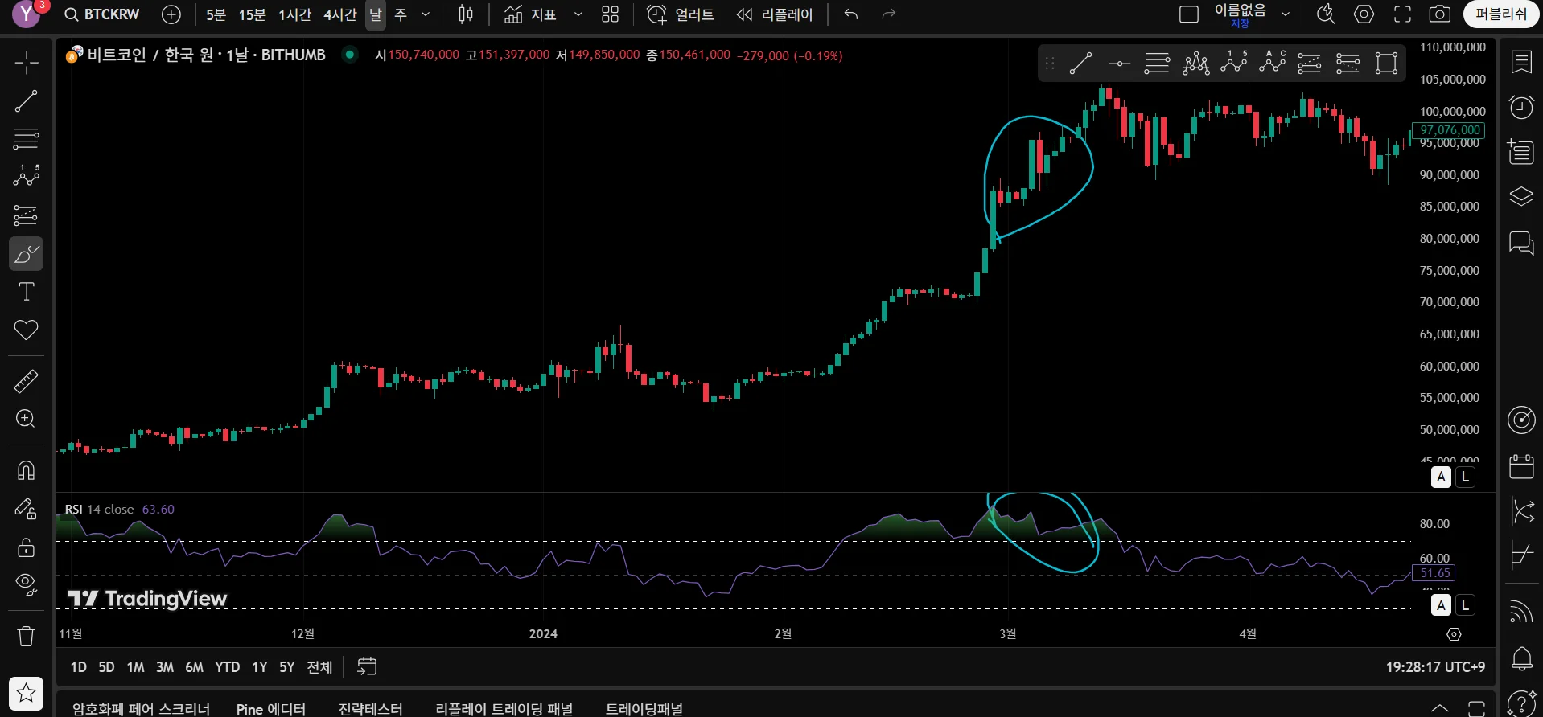Open the forecasting and measurement tools
This screenshot has width=1543, height=717.
(26, 215)
